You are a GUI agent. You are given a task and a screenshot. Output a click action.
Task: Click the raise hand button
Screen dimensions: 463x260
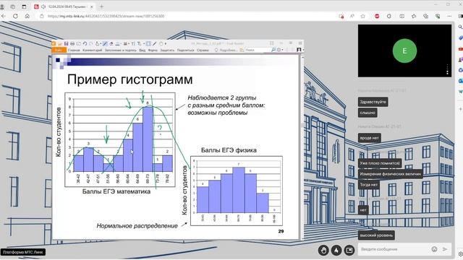(x=323, y=251)
